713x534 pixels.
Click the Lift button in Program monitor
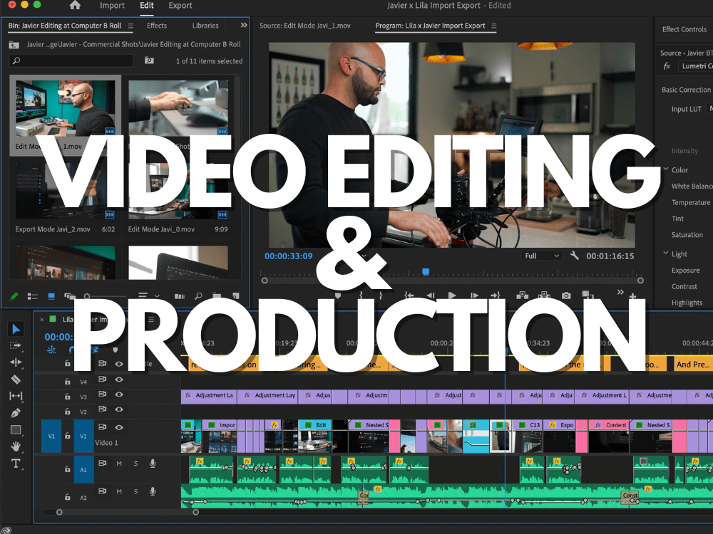[x=522, y=295]
